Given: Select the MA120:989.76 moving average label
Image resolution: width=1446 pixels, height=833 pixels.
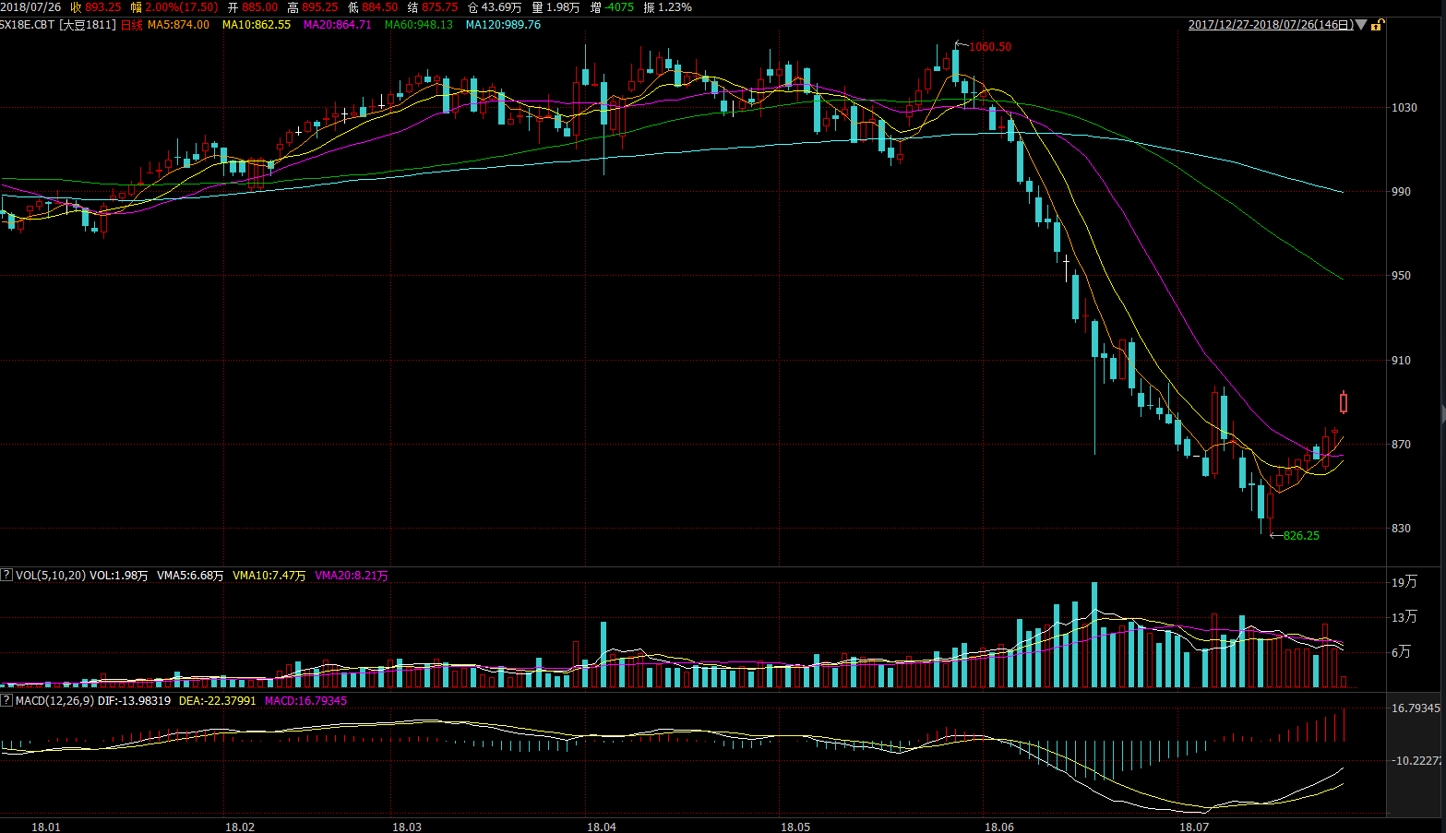Looking at the screenshot, I should pyautogui.click(x=503, y=25).
